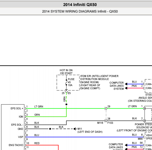Select the "GND" terminal label

[20, 129]
